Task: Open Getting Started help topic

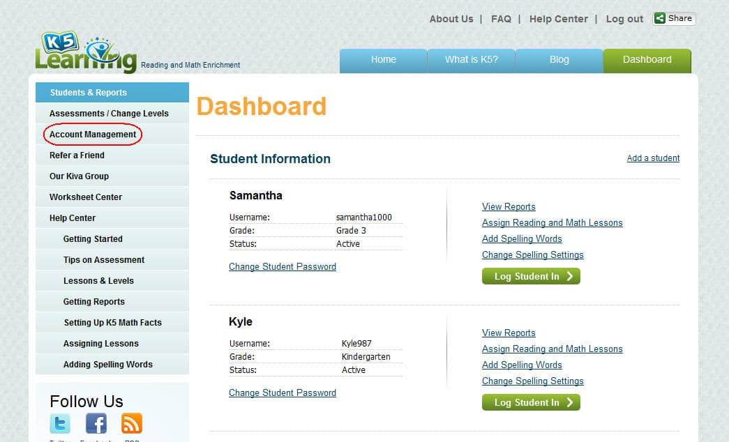Action: pyautogui.click(x=112, y=239)
